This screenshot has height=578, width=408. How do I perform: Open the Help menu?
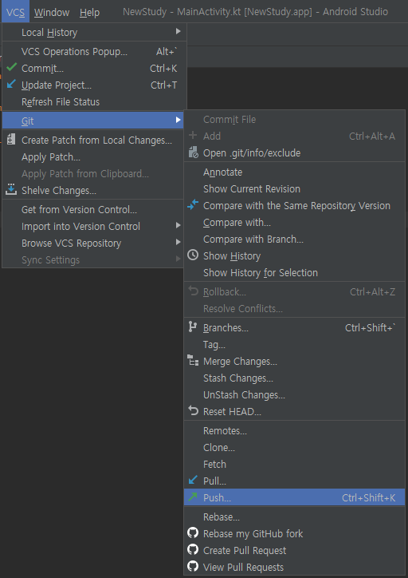click(x=89, y=12)
